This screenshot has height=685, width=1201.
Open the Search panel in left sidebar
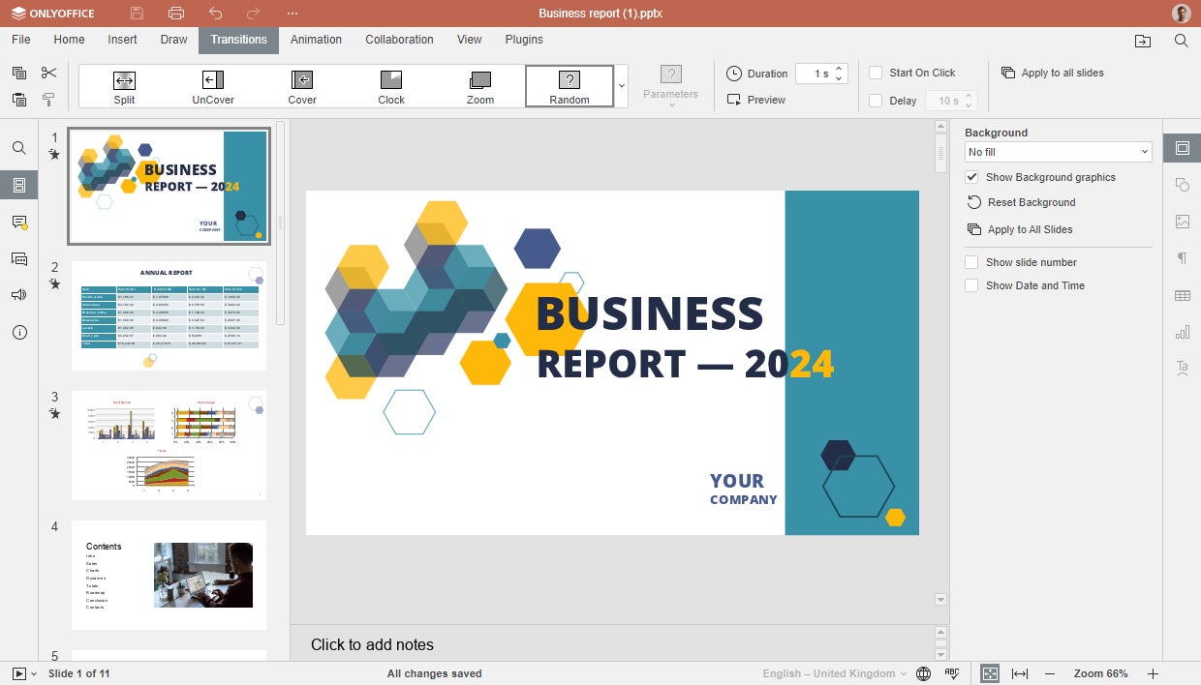pyautogui.click(x=18, y=148)
